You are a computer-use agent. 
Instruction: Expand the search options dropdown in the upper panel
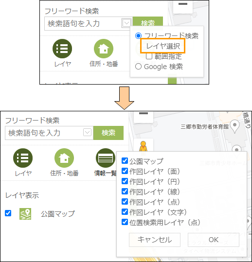coord(126,23)
